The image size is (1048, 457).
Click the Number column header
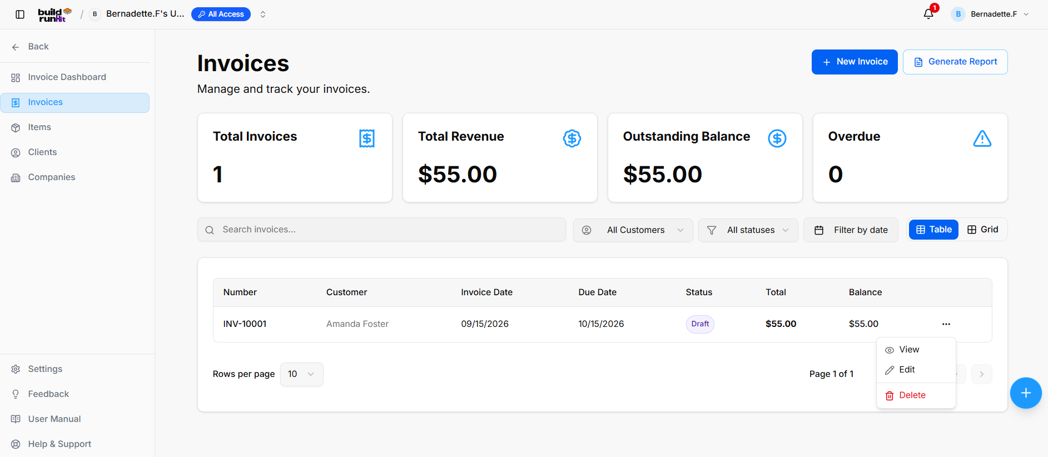[240, 292]
